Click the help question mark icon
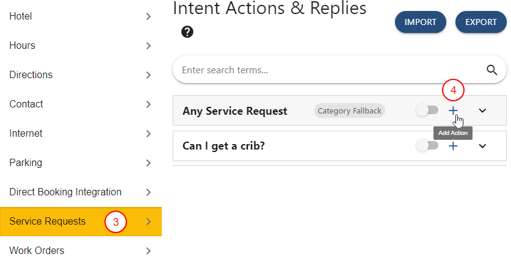This screenshot has width=511, height=257. coord(187,32)
